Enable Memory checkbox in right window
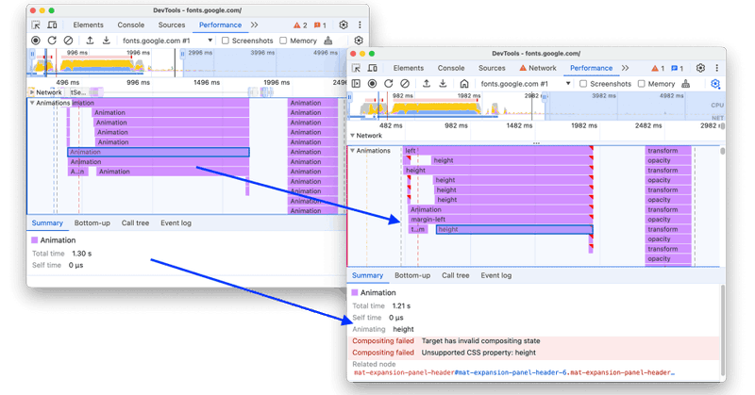 pyautogui.click(x=642, y=84)
